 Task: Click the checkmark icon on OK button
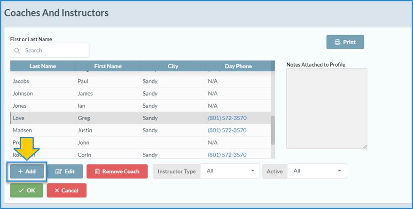21,190
